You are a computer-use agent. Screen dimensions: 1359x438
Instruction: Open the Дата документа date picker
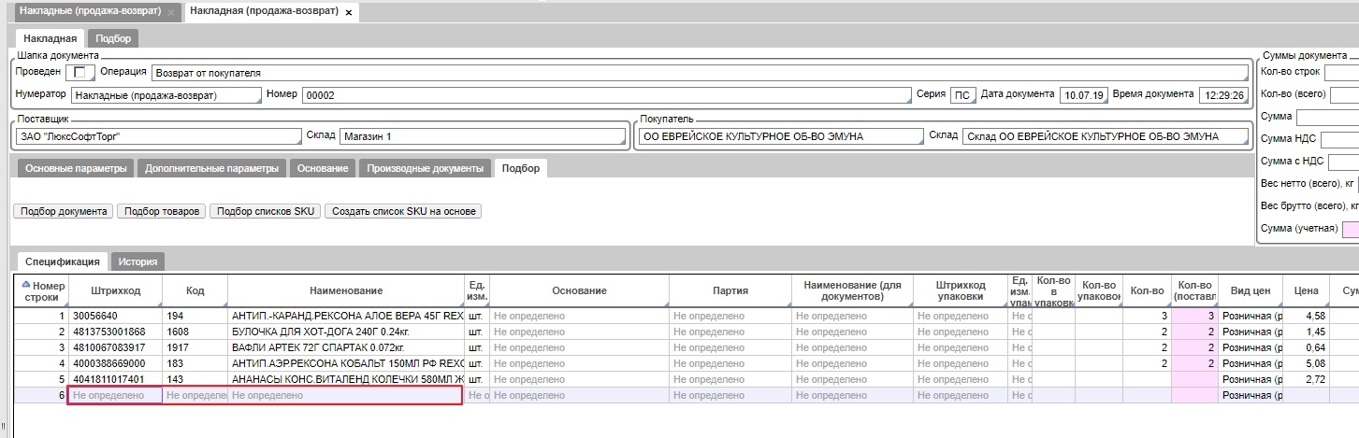(1084, 95)
